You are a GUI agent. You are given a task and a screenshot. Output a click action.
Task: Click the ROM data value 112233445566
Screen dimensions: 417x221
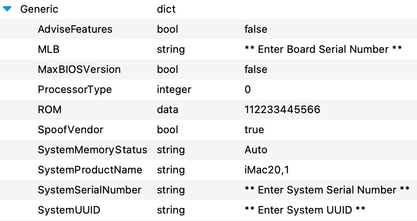[x=283, y=110]
